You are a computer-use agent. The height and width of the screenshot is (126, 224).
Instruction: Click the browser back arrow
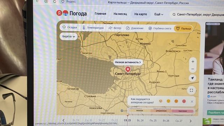tap(38, 1)
